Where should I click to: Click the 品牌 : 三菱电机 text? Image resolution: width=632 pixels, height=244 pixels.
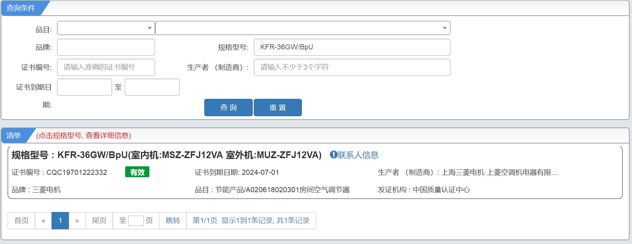36,190
